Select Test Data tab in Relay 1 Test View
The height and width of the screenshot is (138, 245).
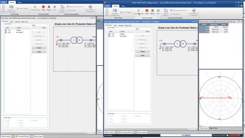pyautogui.click(x=109, y=25)
